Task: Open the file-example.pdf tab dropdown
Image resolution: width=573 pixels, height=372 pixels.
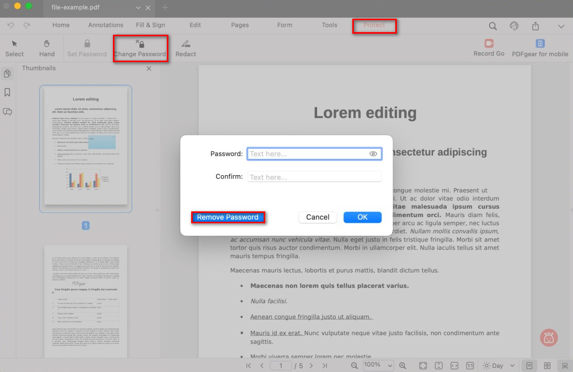Action: click(138, 8)
